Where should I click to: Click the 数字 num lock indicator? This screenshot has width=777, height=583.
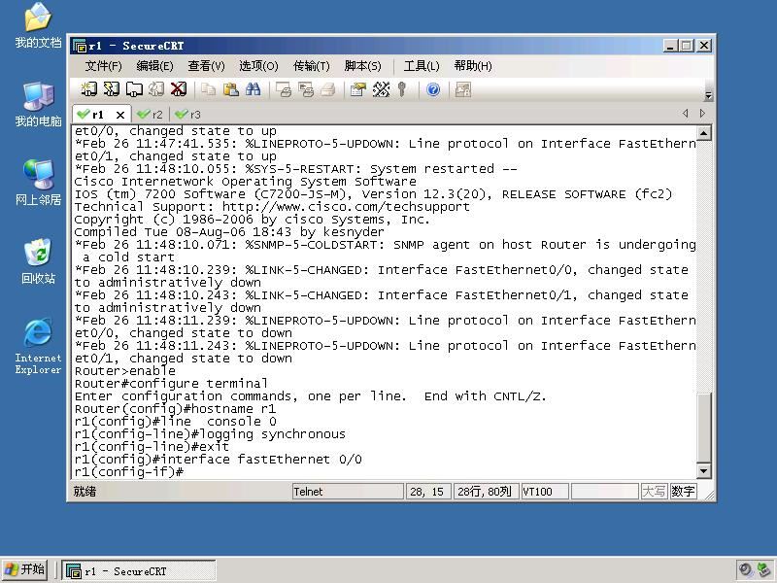pyautogui.click(x=683, y=492)
